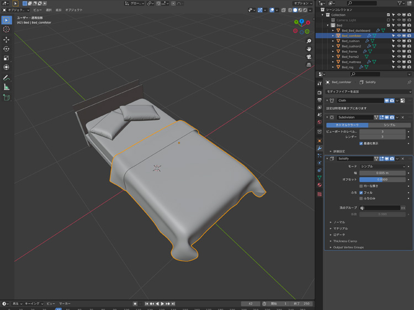Viewport: 414px width, 310px height.
Task: Activate the Measure tool
Action: pyautogui.click(x=7, y=87)
